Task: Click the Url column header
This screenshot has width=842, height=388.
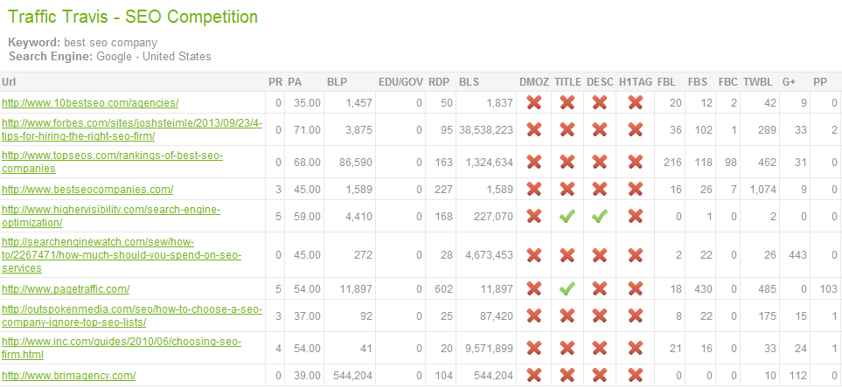Action: coord(8,82)
